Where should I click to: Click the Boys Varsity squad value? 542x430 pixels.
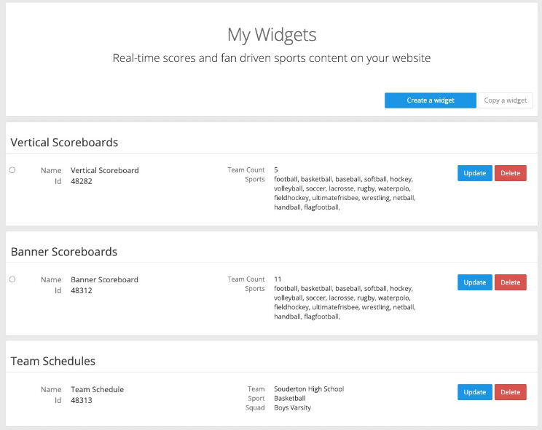click(292, 407)
